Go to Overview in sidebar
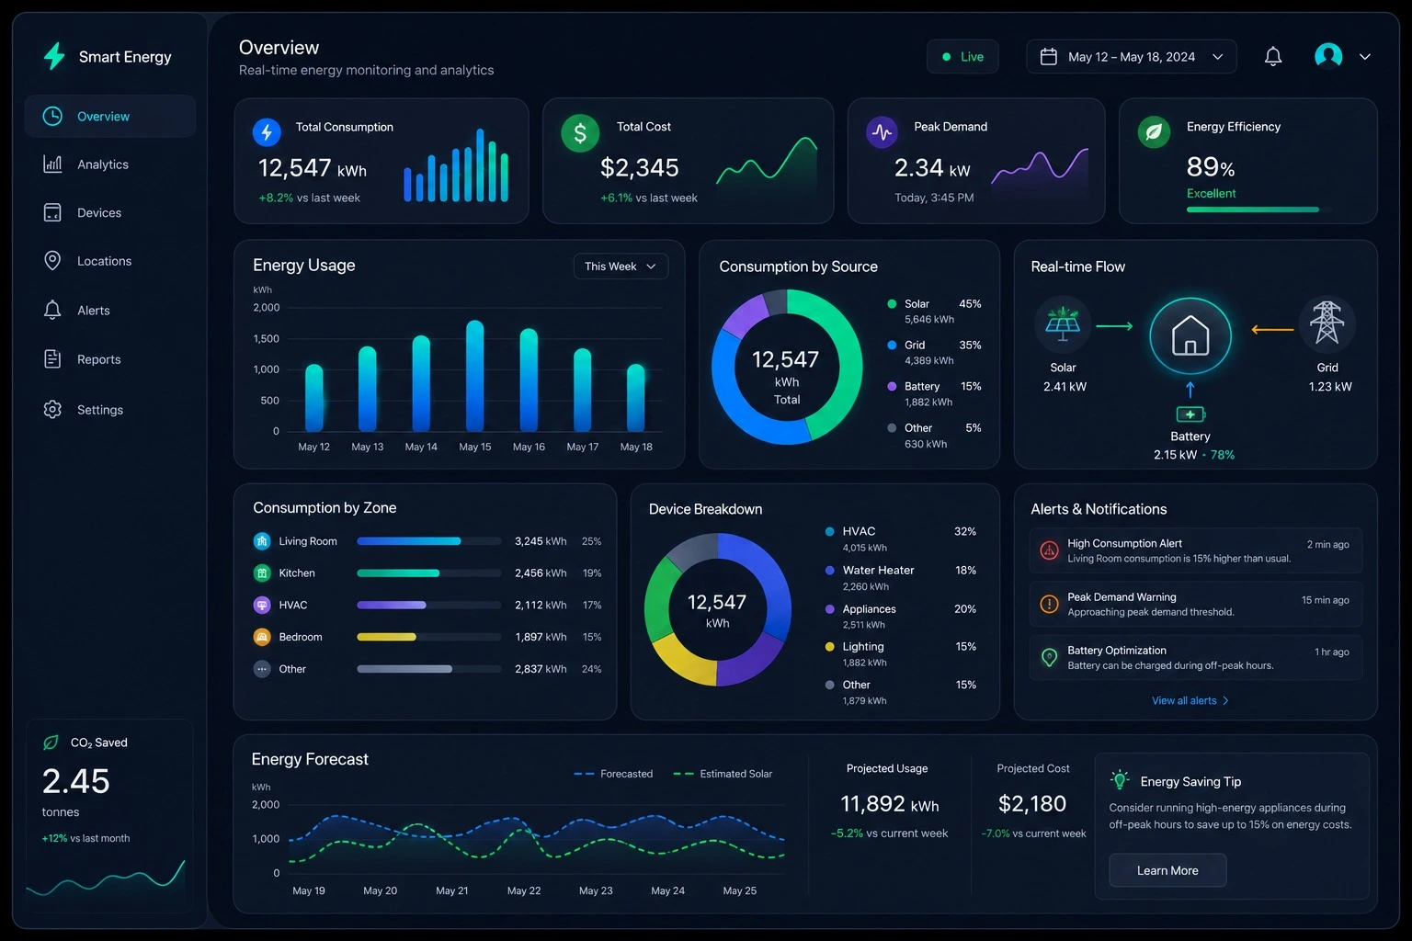Viewport: 1412px width, 941px height. coord(110,116)
